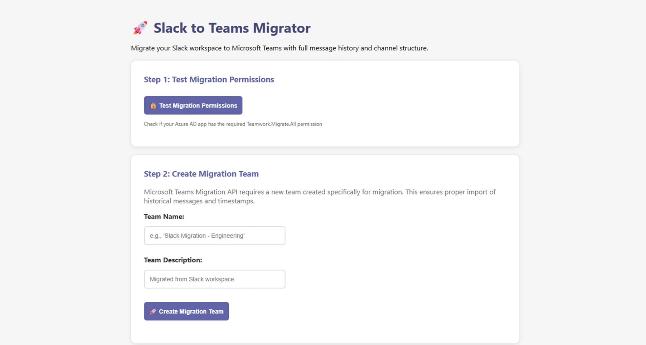This screenshot has height=345, width=646.
Task: Click the Teamwork.Migrate.All permission hint text
Action: pos(233,124)
